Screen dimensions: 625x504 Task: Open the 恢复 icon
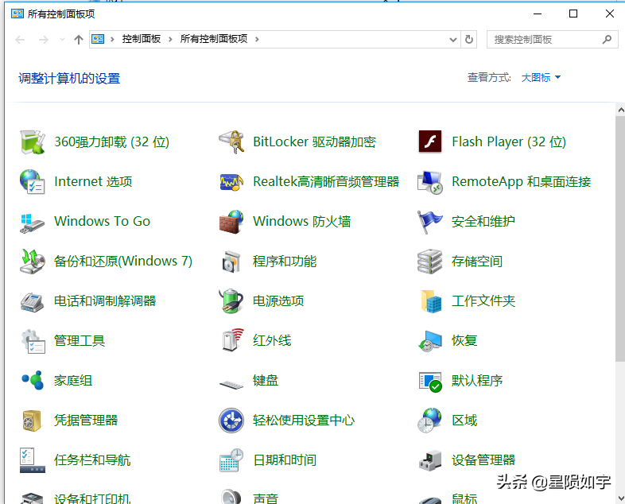(430, 341)
